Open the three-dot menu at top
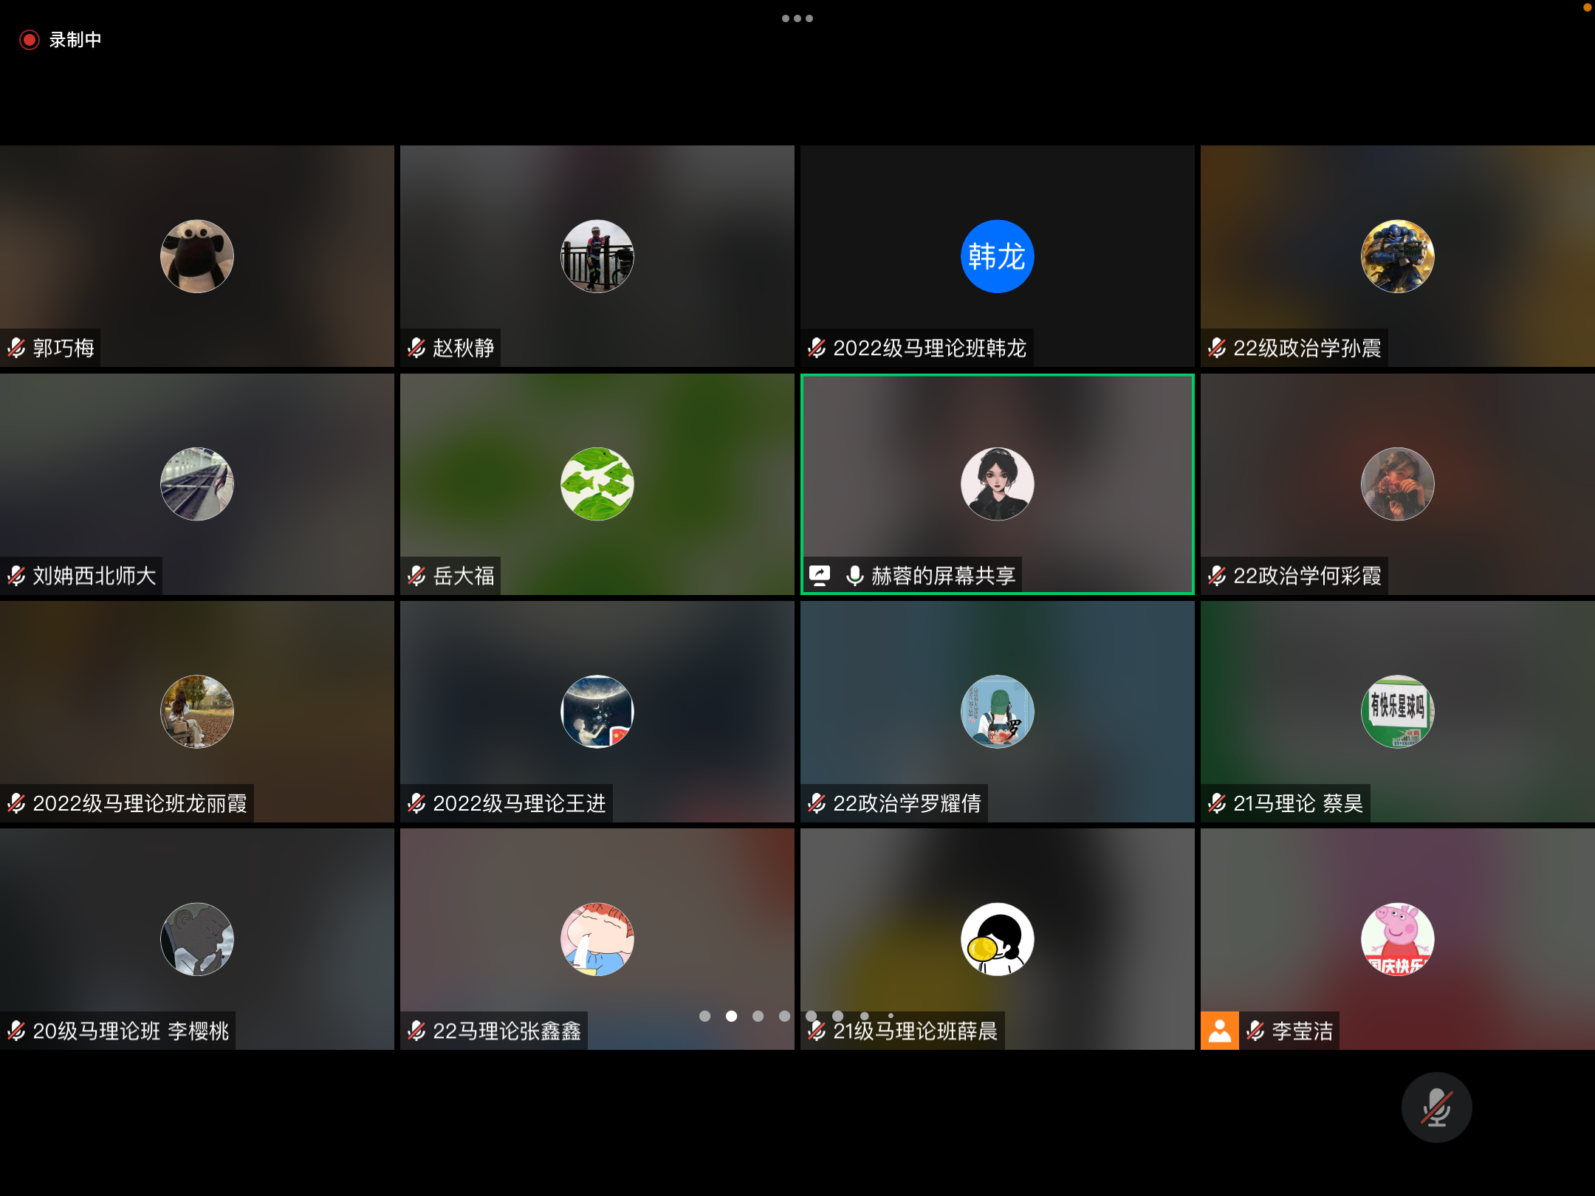 797,18
